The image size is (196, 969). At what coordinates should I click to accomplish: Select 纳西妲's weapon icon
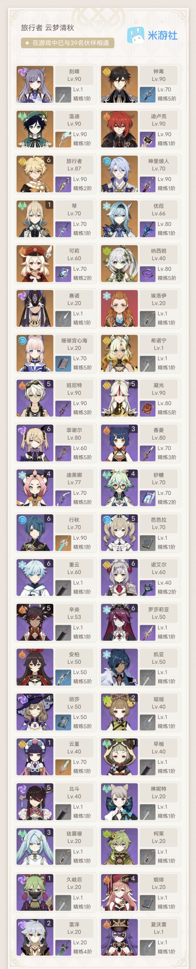click(x=148, y=274)
